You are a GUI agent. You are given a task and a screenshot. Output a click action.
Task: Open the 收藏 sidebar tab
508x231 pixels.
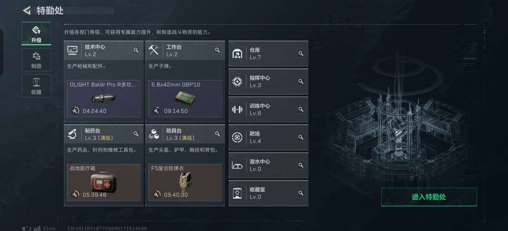point(36,86)
